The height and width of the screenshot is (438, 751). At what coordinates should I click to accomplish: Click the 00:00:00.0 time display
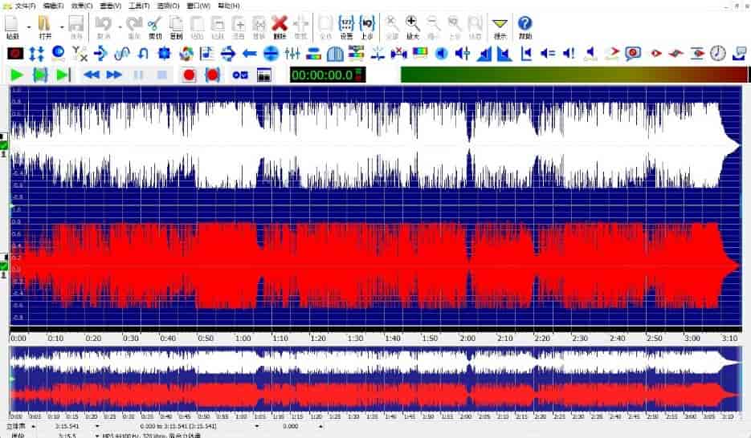[x=328, y=75]
